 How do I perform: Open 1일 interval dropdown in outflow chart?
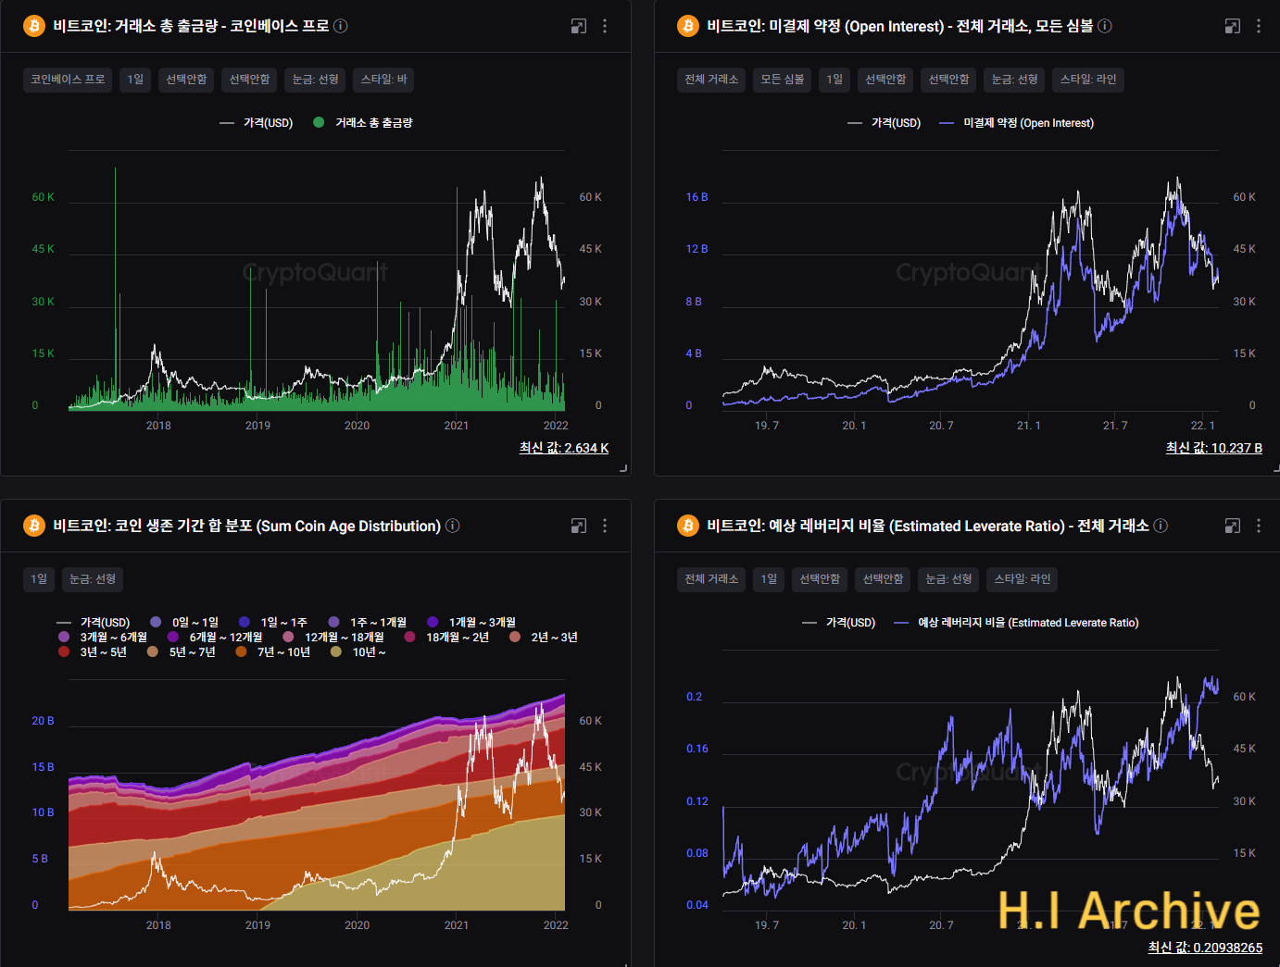click(x=135, y=80)
